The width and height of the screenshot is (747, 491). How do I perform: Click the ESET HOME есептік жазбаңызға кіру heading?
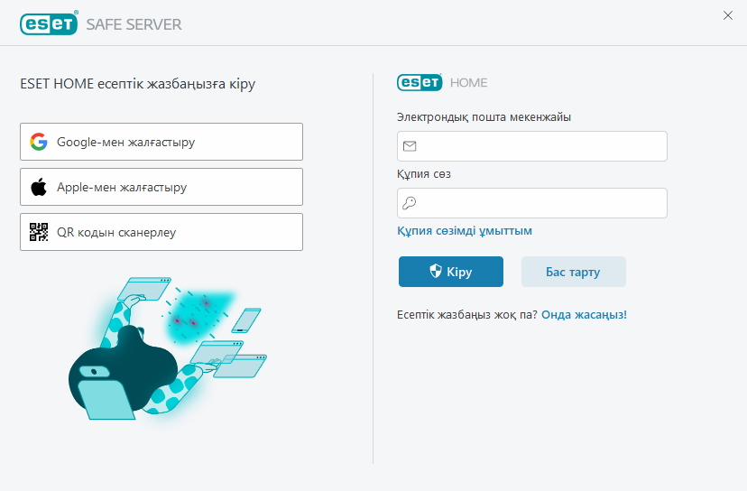[x=138, y=84]
